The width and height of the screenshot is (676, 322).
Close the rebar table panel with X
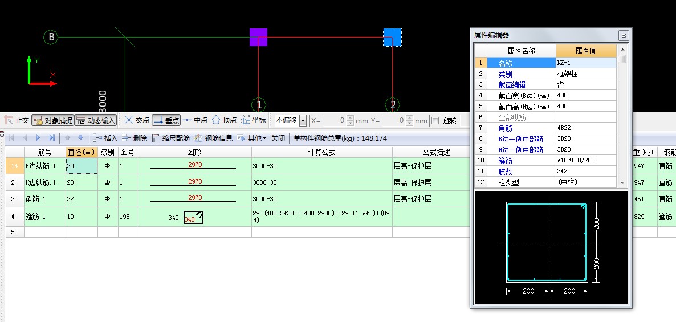tap(2, 133)
